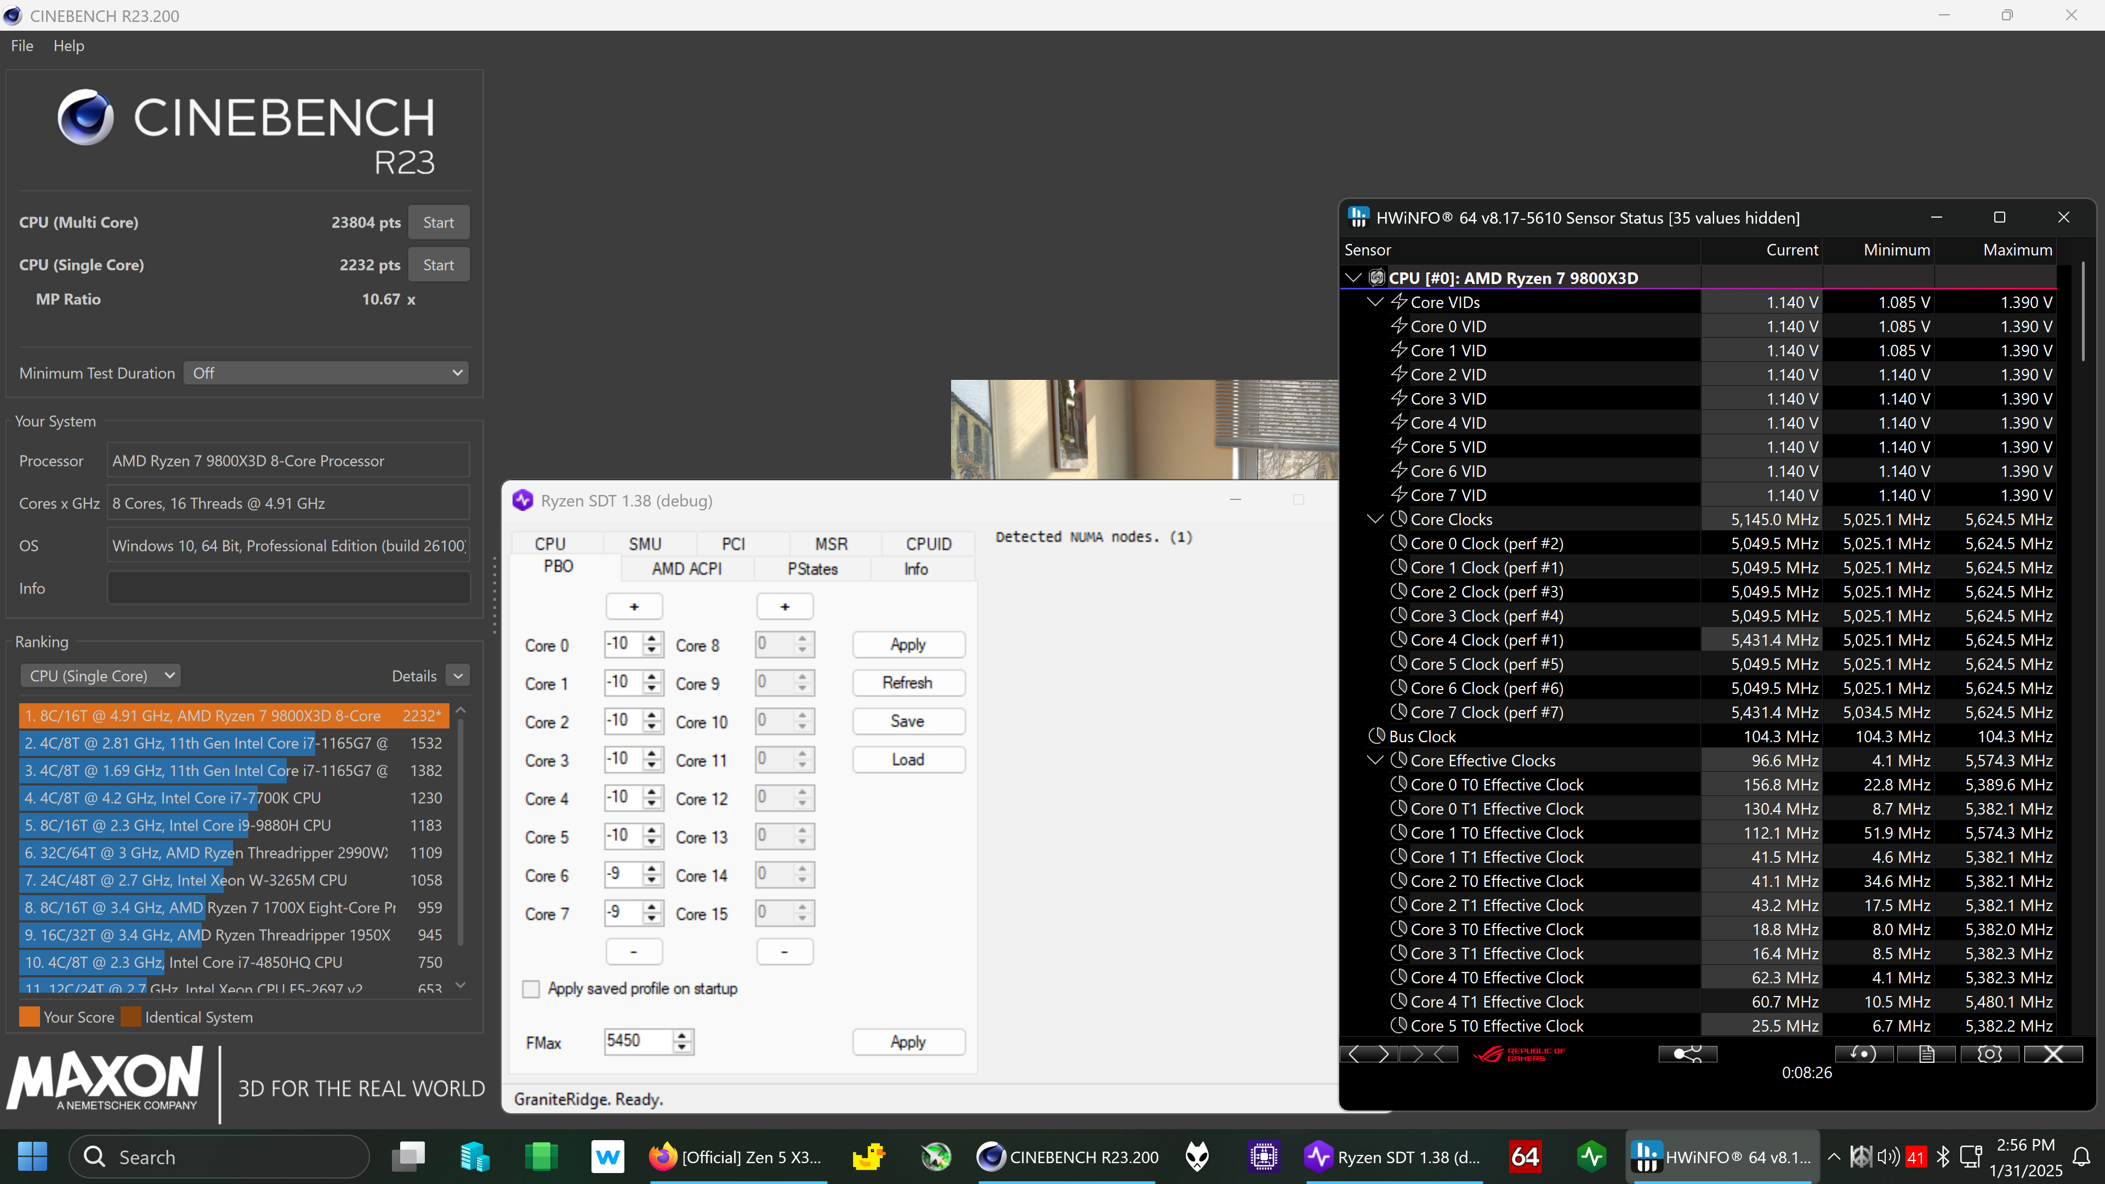Open the fox mask taskbar app
The width and height of the screenshot is (2105, 1184).
point(1197,1157)
